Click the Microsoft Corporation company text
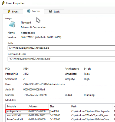 coord(34,27)
